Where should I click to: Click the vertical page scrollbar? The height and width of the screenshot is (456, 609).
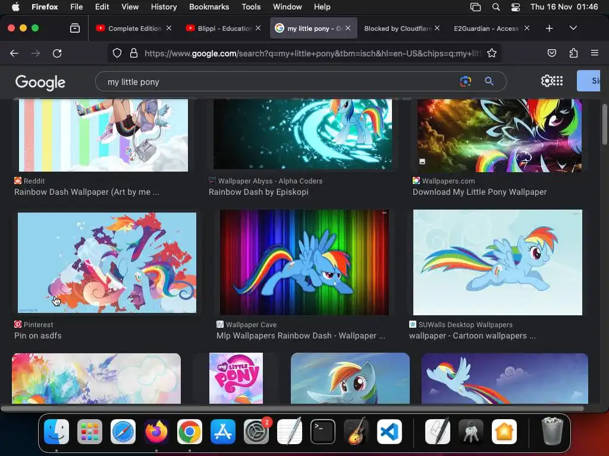[605, 124]
